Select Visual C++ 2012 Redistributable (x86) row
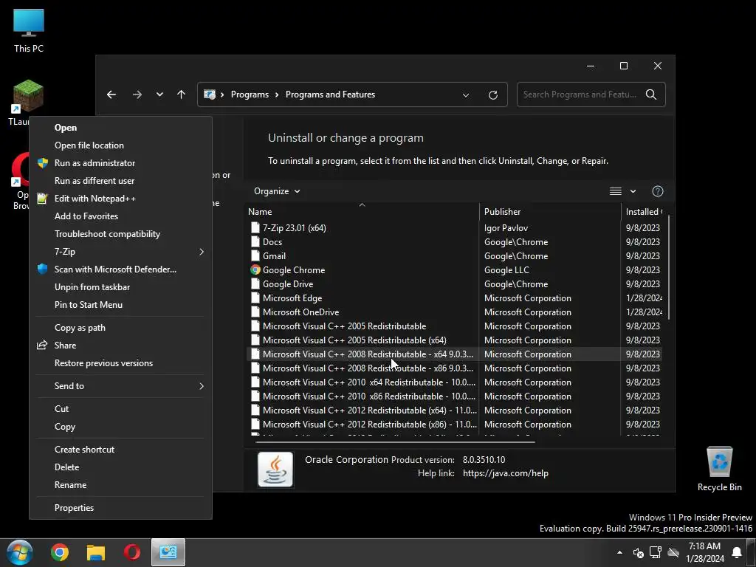Screen dimensions: 756x567 pyautogui.click(x=454, y=425)
